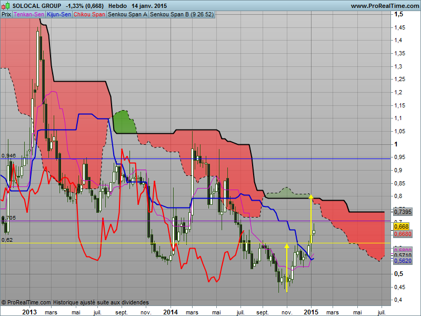Click the date 14 janv. 2015
Viewport: 421px width, 316px height.
(149, 6)
